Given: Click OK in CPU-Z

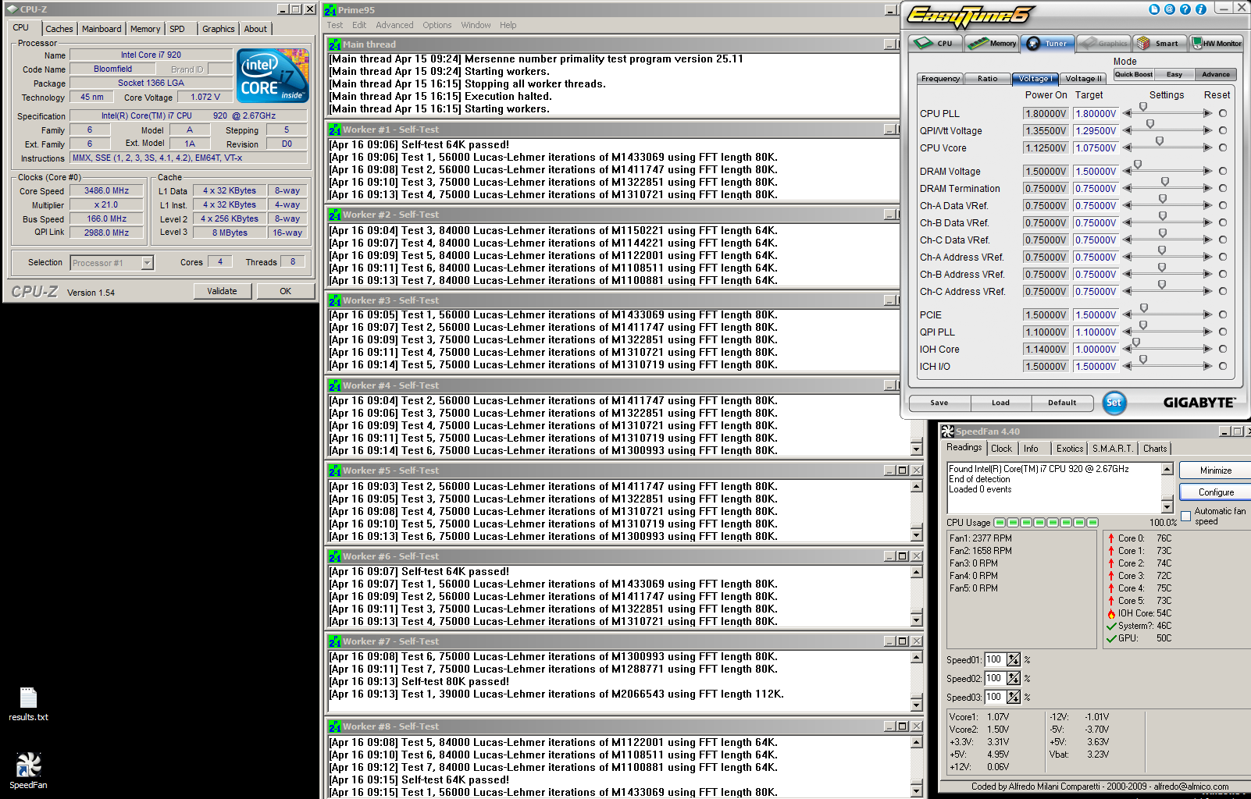Looking at the screenshot, I should pos(285,291).
